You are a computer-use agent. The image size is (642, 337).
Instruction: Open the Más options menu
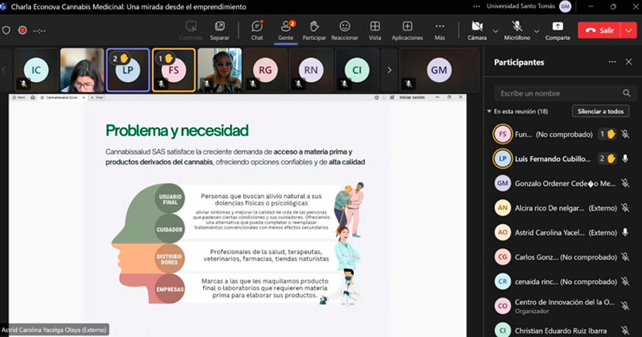pos(439,30)
